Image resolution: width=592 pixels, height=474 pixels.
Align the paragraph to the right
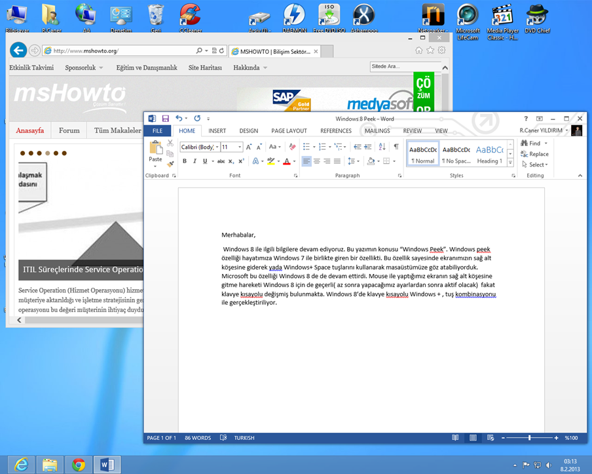[x=327, y=161]
